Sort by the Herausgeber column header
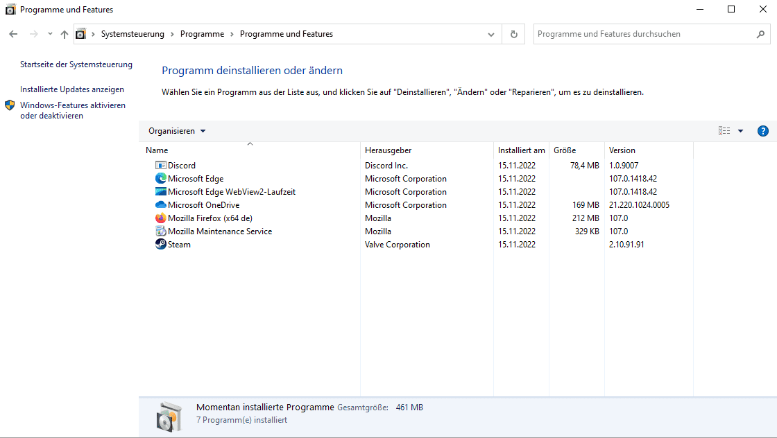Screen dimensions: 777x438 click(x=427, y=150)
